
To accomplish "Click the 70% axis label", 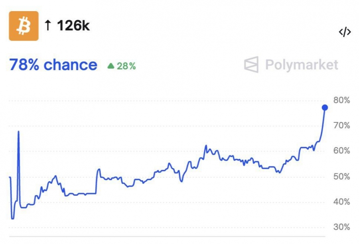I will click(x=341, y=126).
